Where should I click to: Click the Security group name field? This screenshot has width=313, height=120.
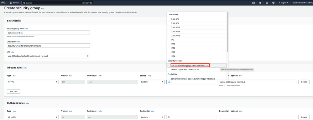coord(48,33)
